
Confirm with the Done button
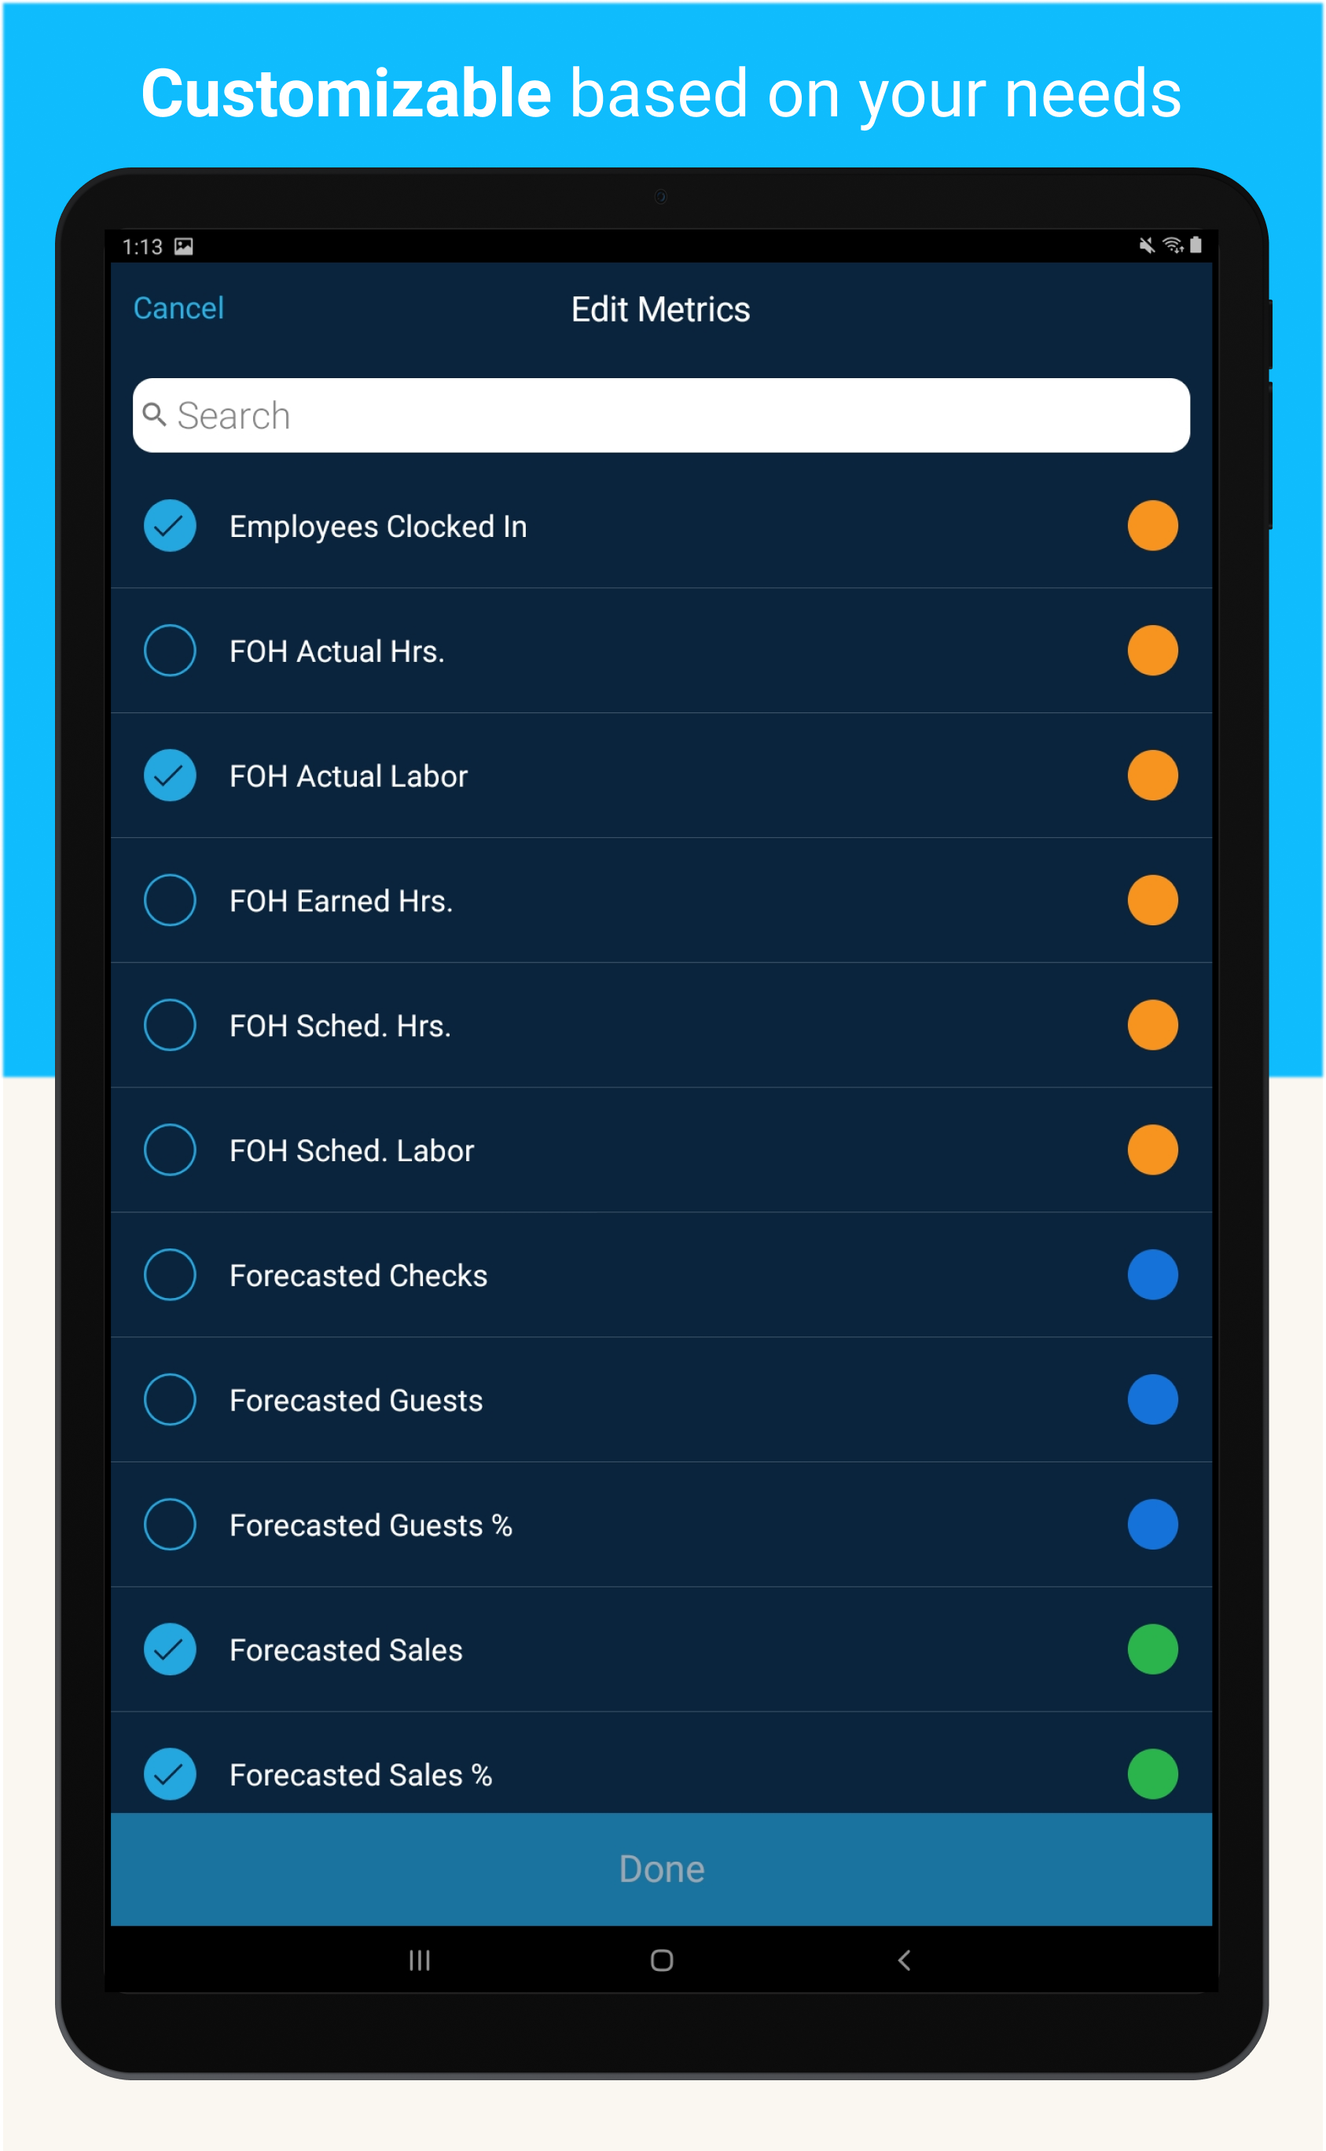[x=661, y=1869]
